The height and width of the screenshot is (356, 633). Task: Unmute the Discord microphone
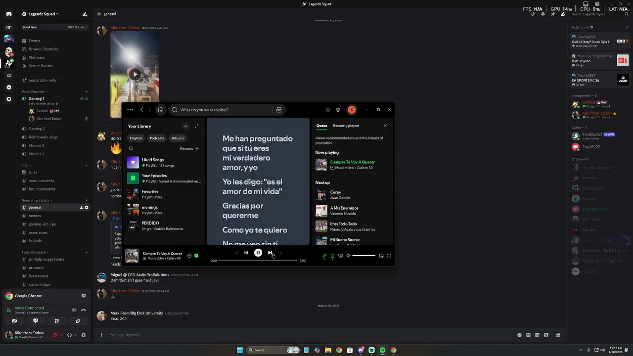(x=55, y=335)
